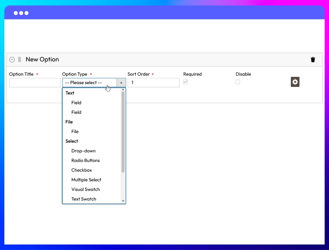Toggle Required off for this option

(x=185, y=82)
